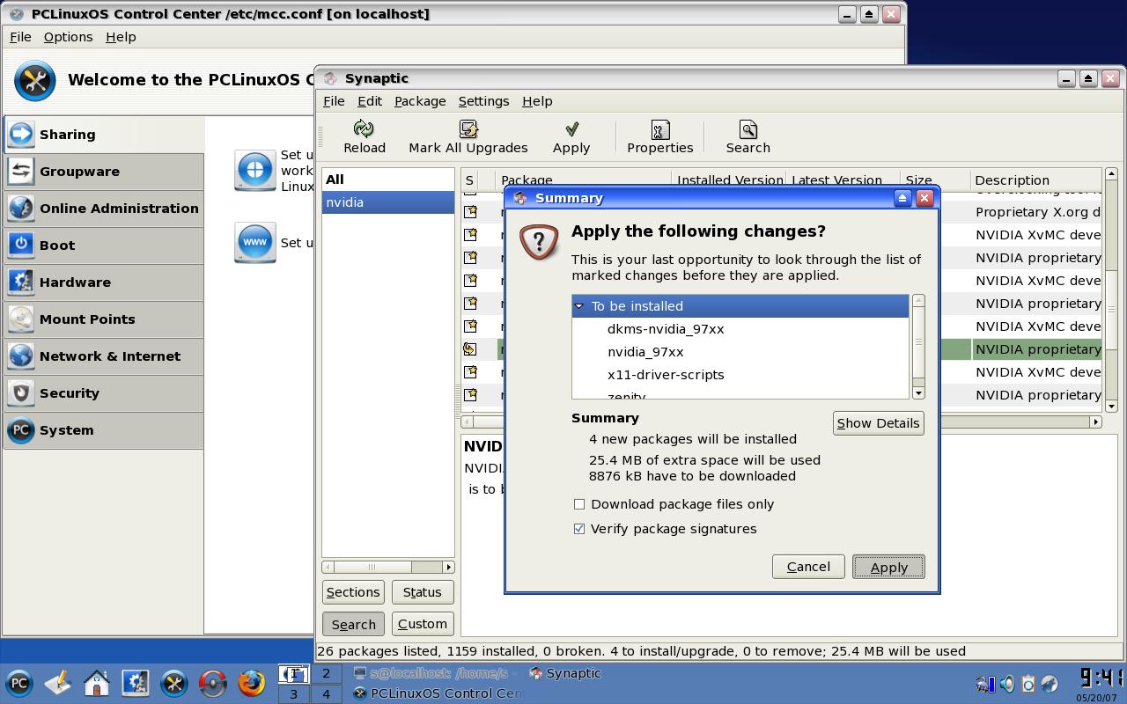The width and height of the screenshot is (1127, 704).
Task: Click the Show Details button
Action: [x=878, y=423]
